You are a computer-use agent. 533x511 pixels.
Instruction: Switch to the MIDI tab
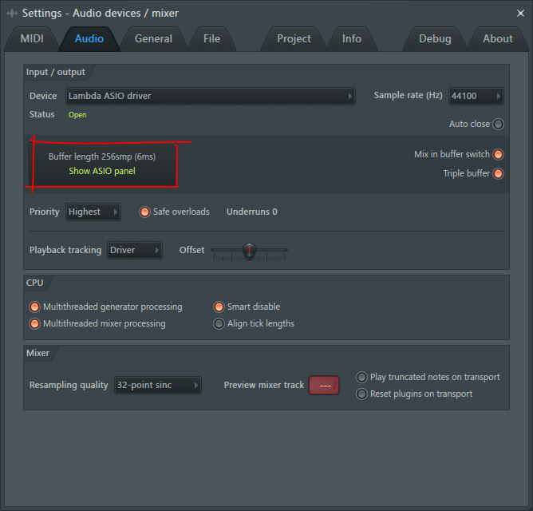(32, 39)
